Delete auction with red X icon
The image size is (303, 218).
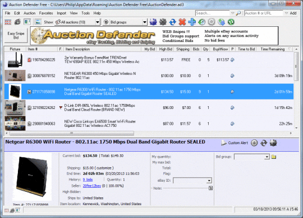point(182,22)
